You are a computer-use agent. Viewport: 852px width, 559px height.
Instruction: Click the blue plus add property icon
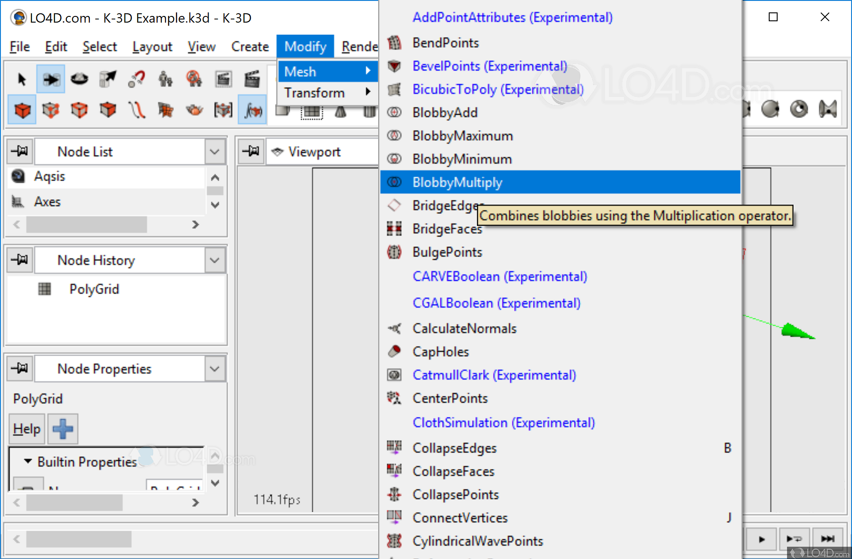point(62,429)
